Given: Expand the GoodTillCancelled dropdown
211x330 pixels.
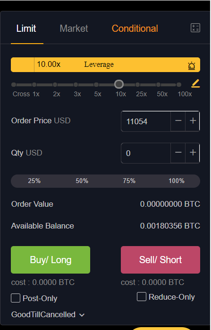Looking at the screenshot, I should 48,315.
